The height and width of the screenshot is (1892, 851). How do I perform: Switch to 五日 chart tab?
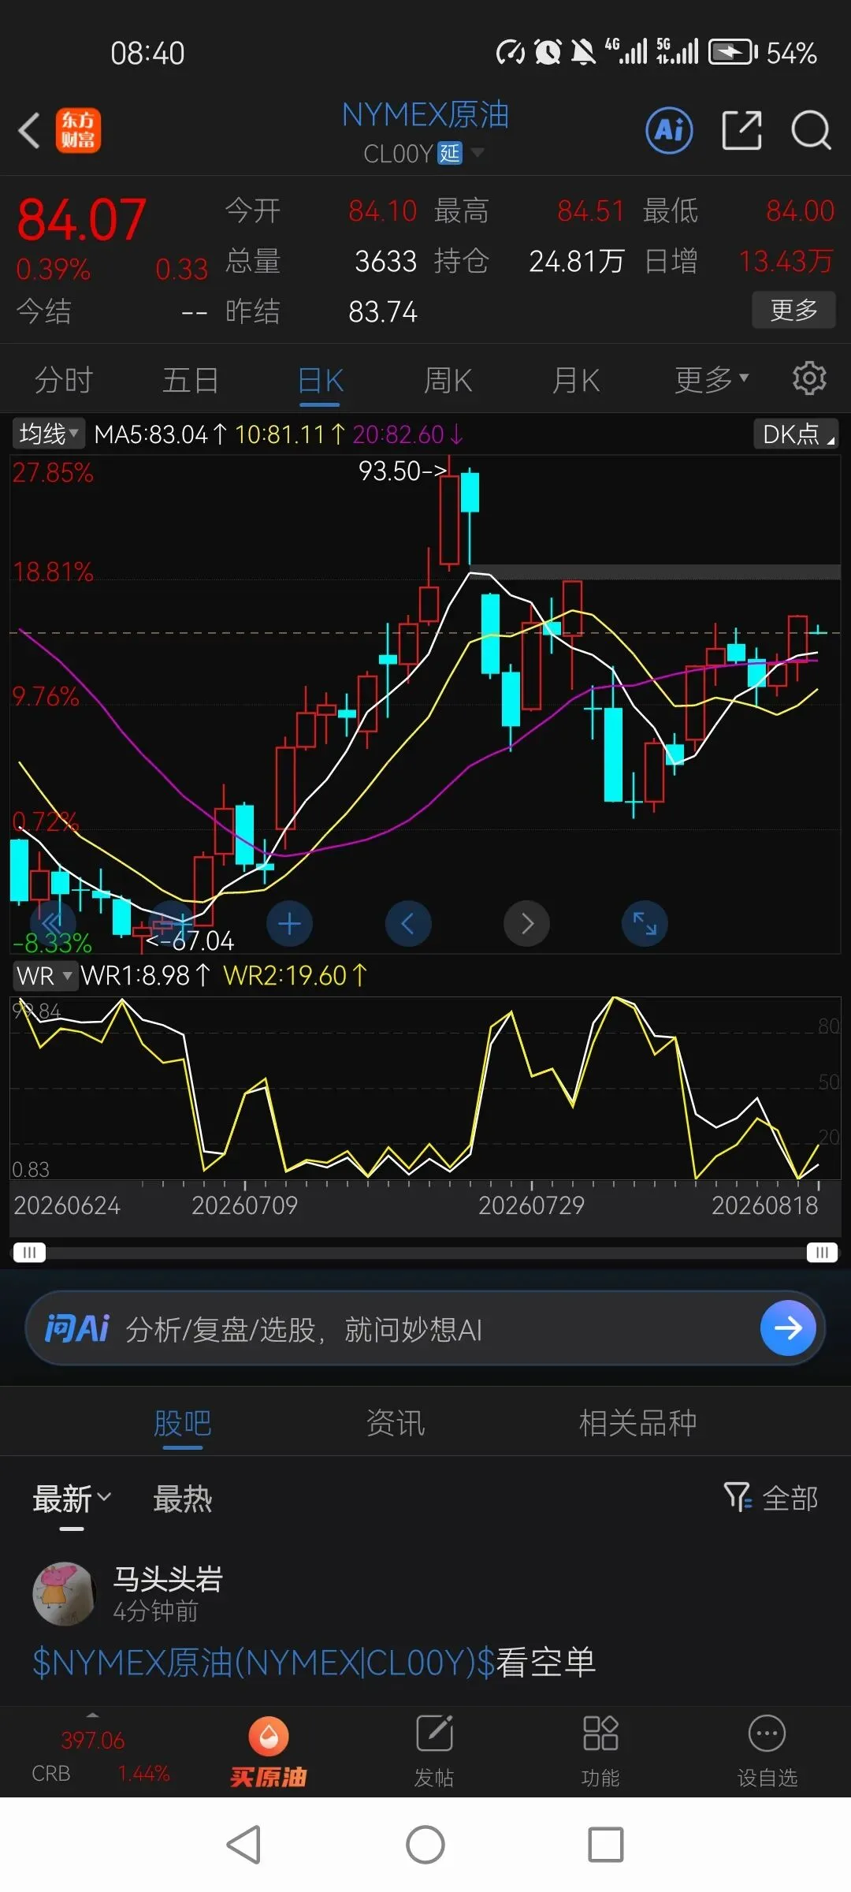click(191, 381)
